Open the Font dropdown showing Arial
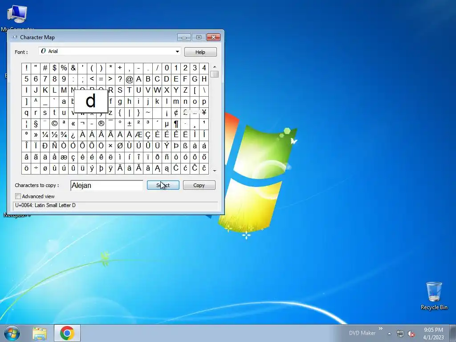Image resolution: width=456 pixels, height=342 pixels. (x=110, y=51)
